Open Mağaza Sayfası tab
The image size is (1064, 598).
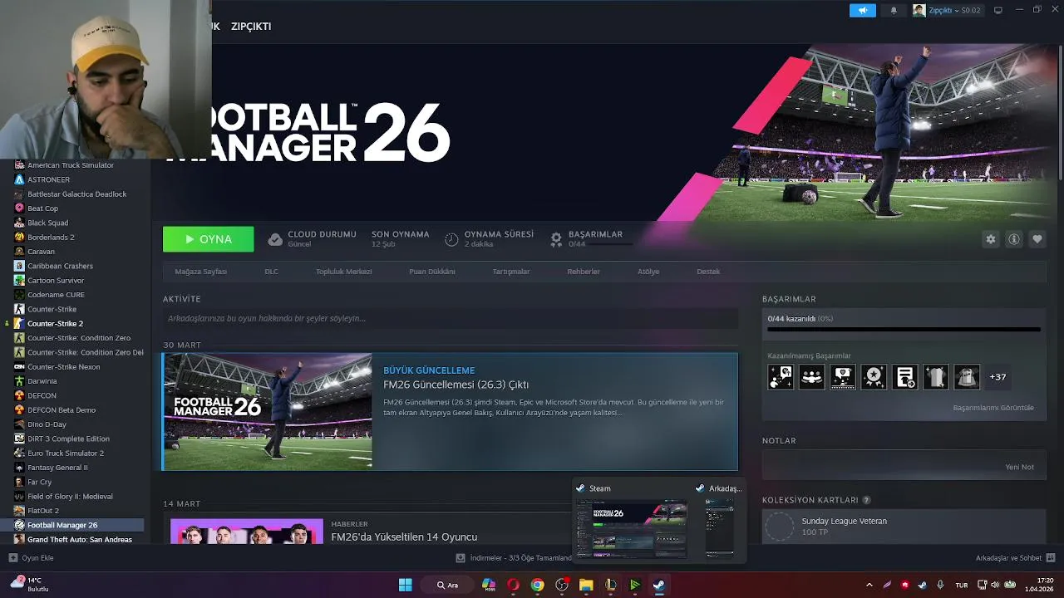200,272
